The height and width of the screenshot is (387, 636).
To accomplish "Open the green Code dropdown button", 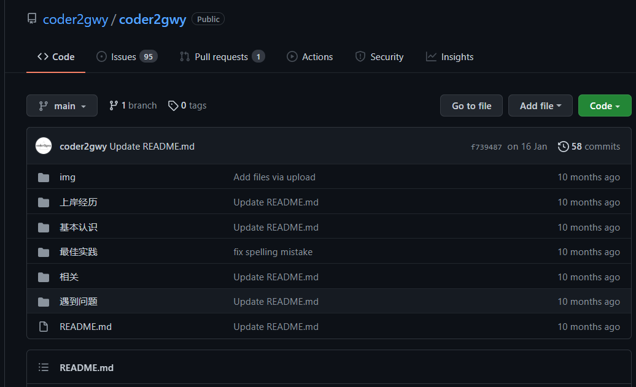I will pos(605,105).
